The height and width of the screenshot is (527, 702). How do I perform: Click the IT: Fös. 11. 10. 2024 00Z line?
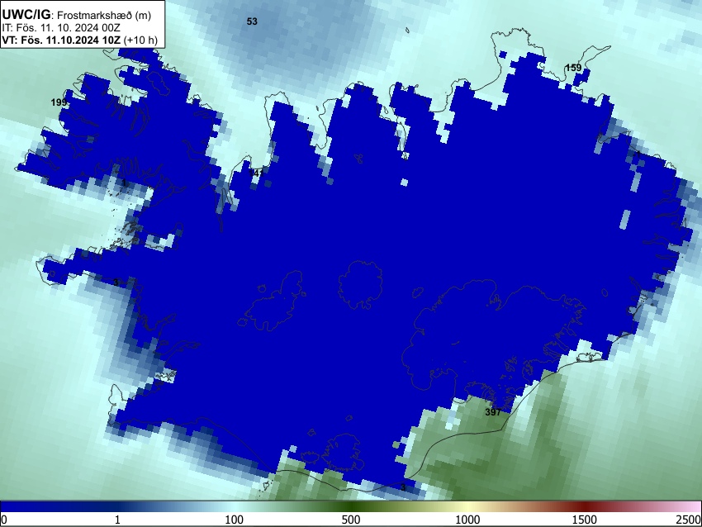point(61,28)
